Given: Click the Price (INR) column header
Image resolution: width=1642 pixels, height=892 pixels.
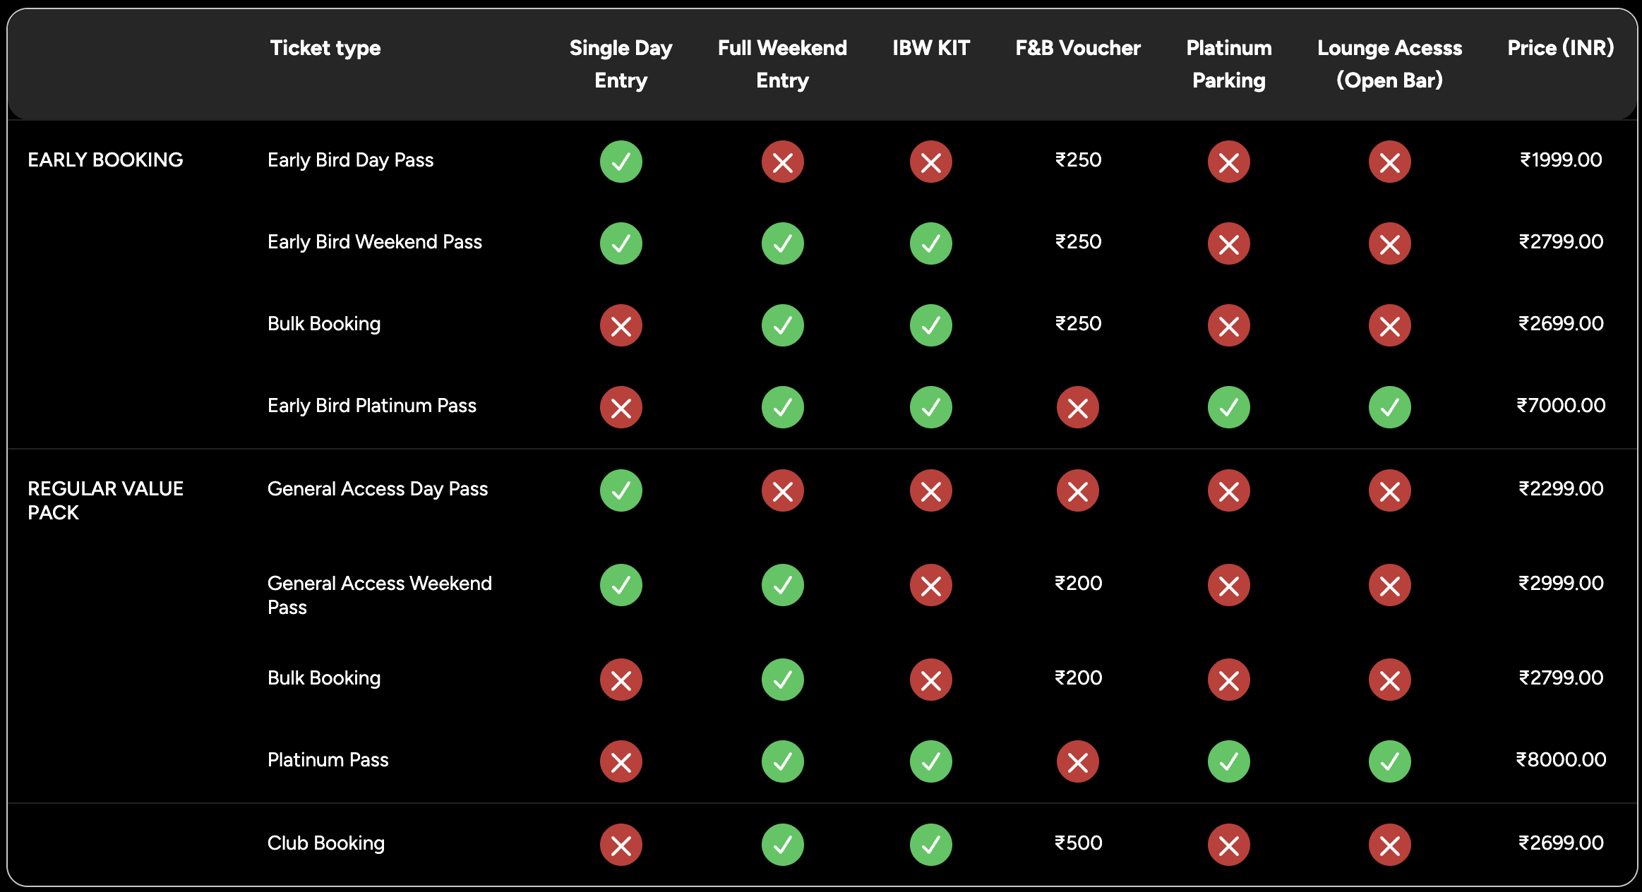Looking at the screenshot, I should click(1560, 48).
